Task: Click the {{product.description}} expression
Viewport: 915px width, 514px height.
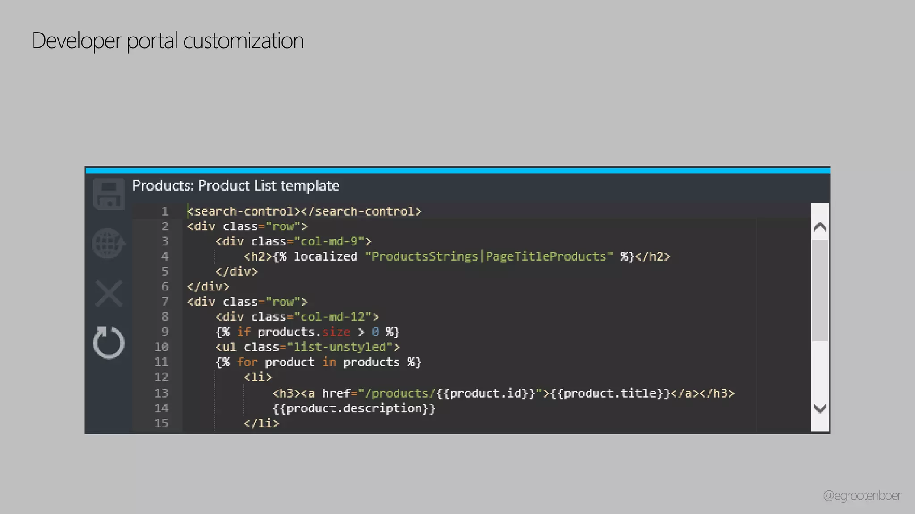Action: pyautogui.click(x=354, y=408)
